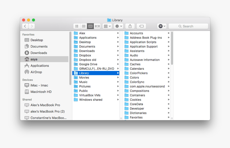Select Documents folder in first column
The height and width of the screenshot is (148, 230).
click(x=96, y=47)
